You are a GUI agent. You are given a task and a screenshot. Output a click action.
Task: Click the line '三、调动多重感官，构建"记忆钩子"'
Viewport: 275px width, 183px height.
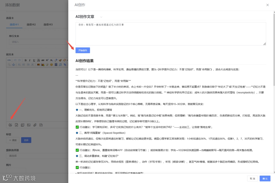click(99, 156)
